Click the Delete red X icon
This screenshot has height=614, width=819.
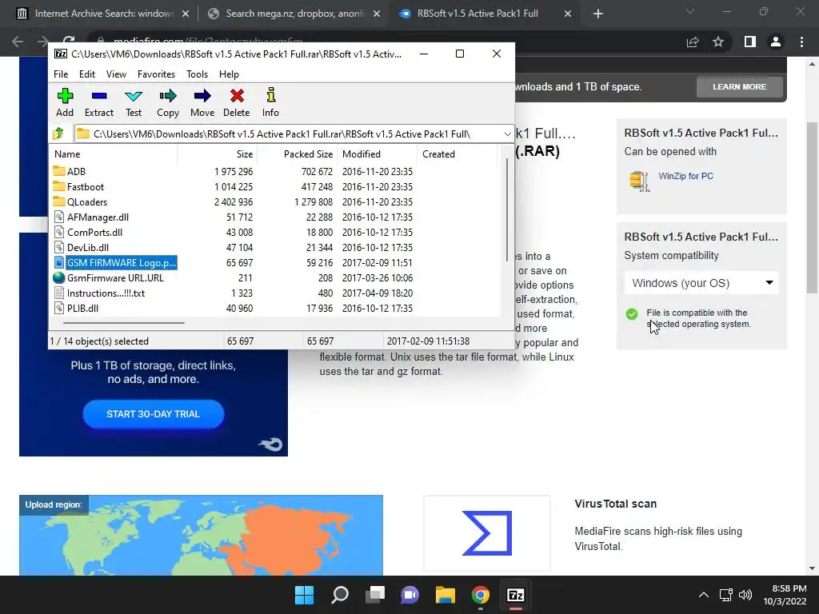coord(237,96)
